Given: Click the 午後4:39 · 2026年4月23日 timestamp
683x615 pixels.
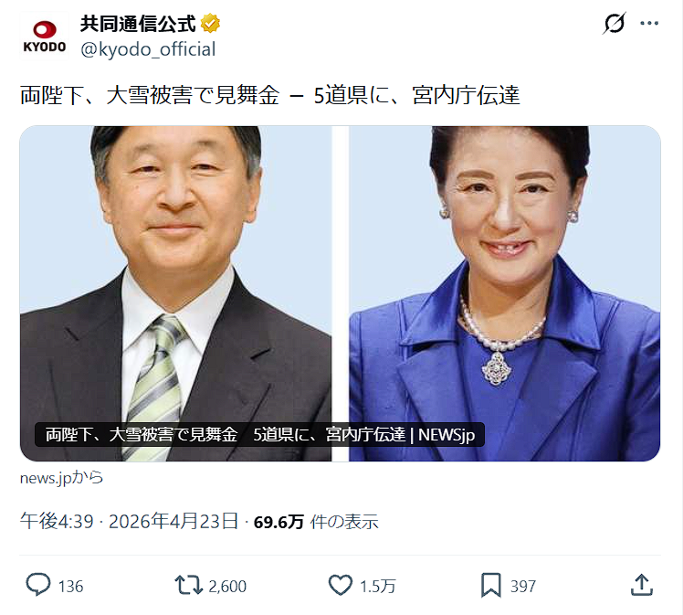Looking at the screenshot, I should 130,521.
